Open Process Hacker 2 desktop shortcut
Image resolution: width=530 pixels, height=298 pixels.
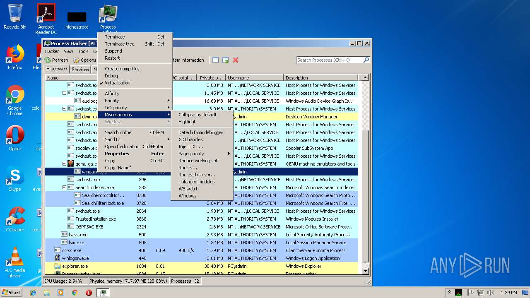(108, 19)
